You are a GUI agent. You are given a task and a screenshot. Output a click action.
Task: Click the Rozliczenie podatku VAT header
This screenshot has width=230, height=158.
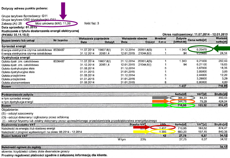click(18, 125)
